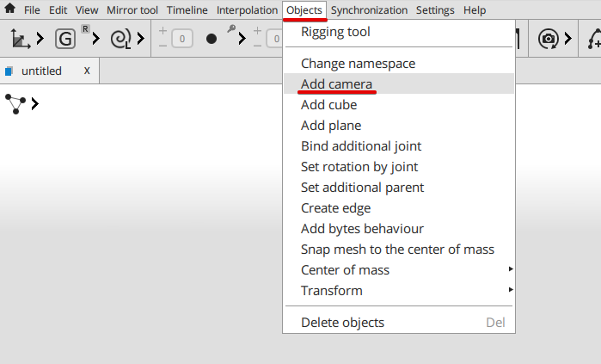Choose Add camera from Objects menu

pos(336,84)
